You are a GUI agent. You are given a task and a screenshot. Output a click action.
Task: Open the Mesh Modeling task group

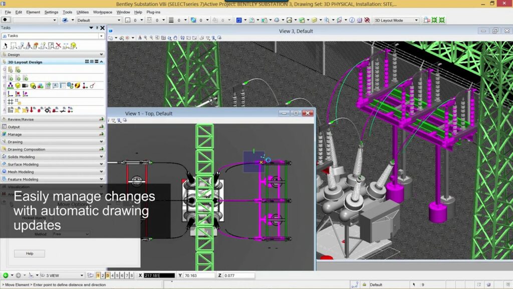[x=53, y=172]
